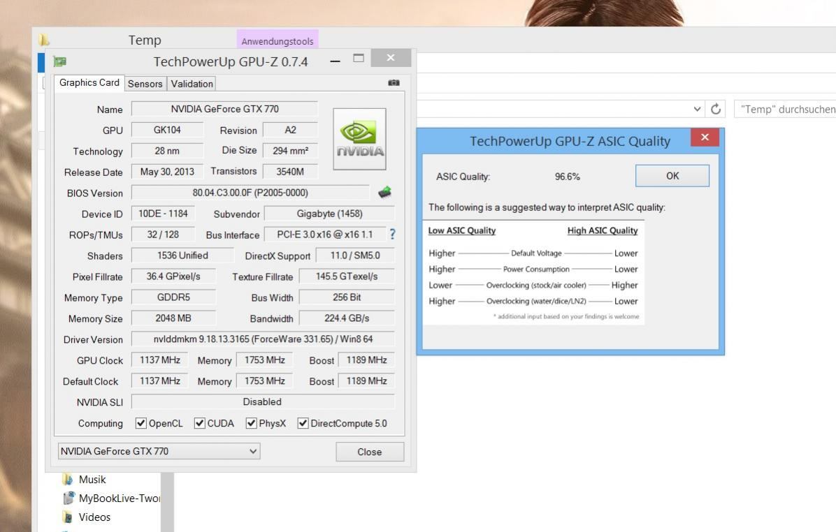
Task: Click OK in ASIC Quality dialog
Action: point(672,176)
